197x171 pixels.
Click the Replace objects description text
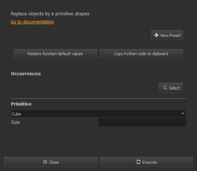(50, 14)
